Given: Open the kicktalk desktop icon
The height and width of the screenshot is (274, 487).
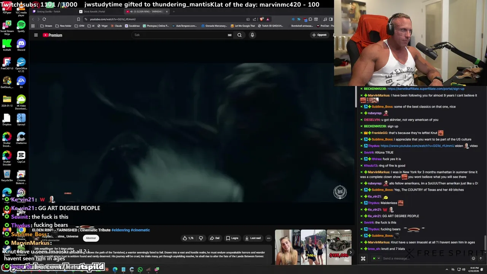Looking at the screenshot, I should (7, 45).
